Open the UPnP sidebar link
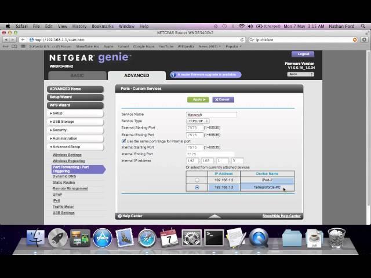Image resolution: width=371 pixels, height=278 pixels. click(x=57, y=195)
